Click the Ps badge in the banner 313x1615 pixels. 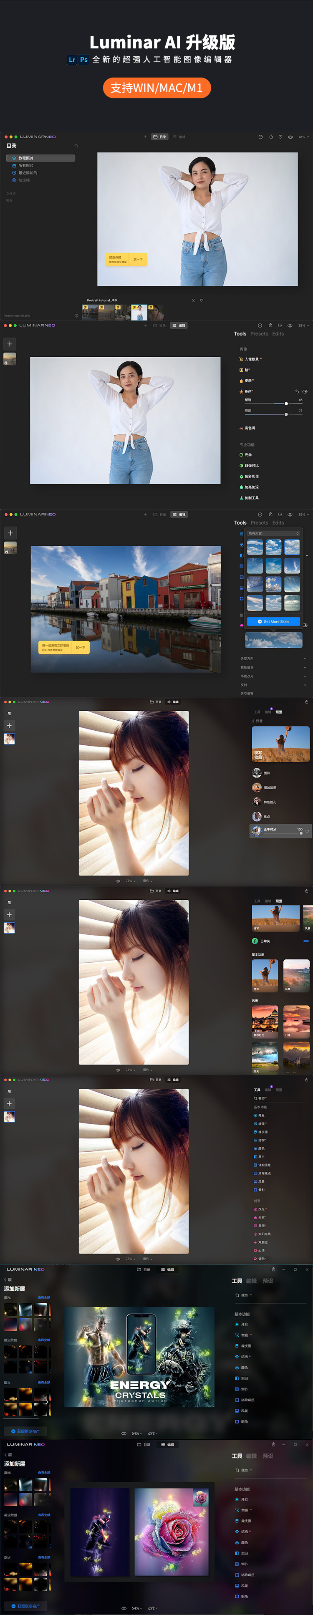[x=83, y=60]
